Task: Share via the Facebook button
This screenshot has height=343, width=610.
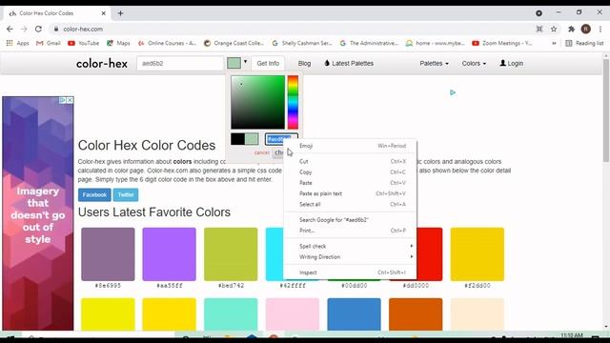Action: pyautogui.click(x=94, y=194)
